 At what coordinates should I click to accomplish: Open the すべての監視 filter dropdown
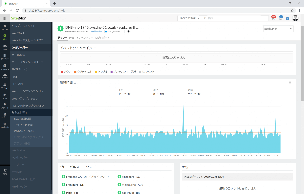(x=190, y=18)
